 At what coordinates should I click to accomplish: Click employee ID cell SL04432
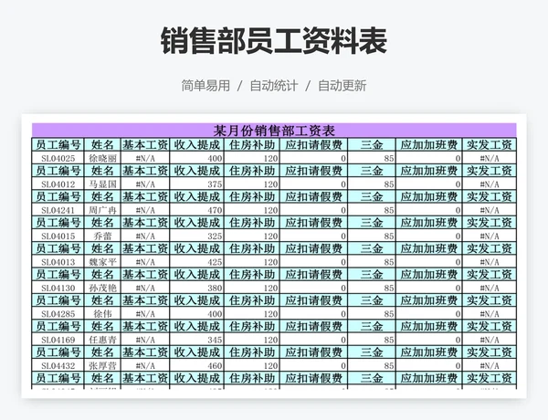(x=58, y=365)
